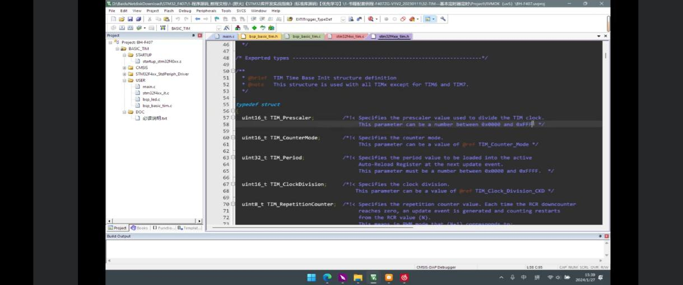The width and height of the screenshot is (683, 285).
Task: Expand the CMSIS folder node
Action: click(x=124, y=68)
